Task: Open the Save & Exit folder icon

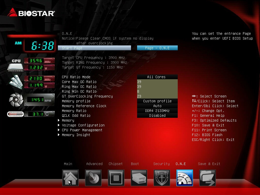Action: (x=207, y=178)
